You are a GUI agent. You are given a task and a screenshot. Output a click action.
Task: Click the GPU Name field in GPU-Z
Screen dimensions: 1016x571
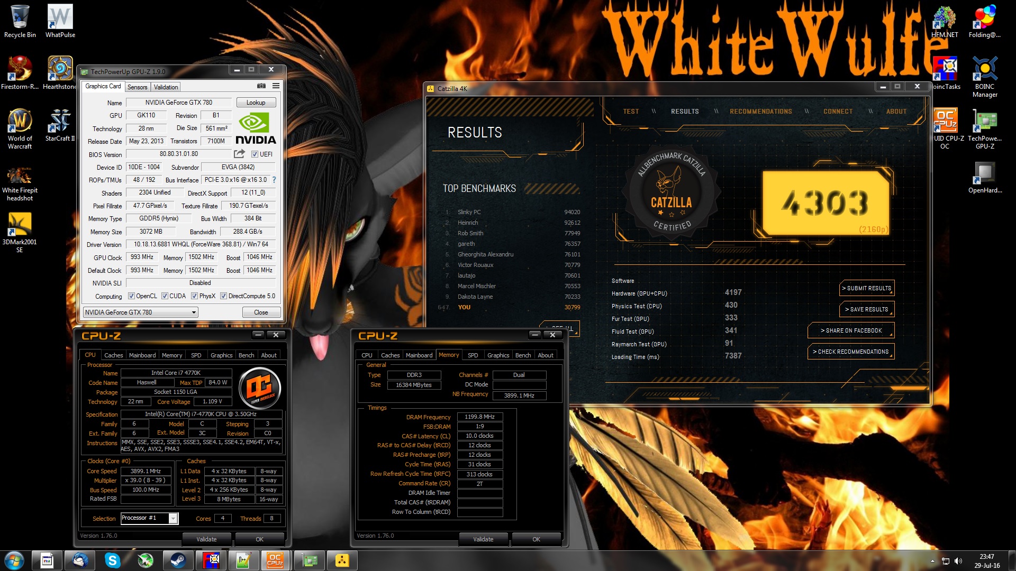179,103
